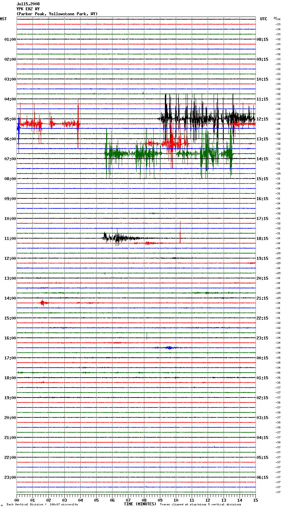Click the 12 minute tick label
The width and height of the screenshot is (282, 509).
click(208, 500)
